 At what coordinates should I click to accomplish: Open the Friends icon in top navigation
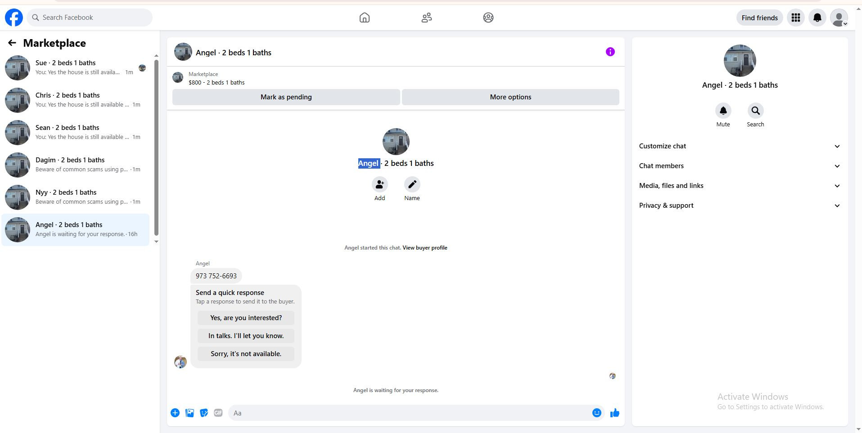click(x=427, y=18)
